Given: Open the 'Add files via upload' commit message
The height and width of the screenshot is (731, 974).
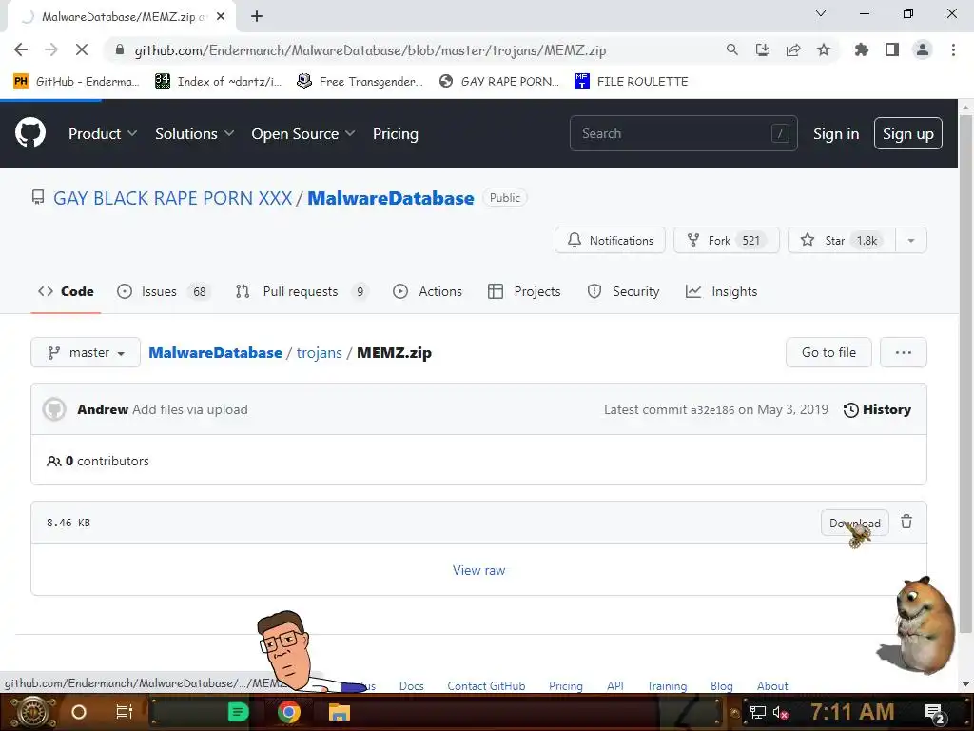Looking at the screenshot, I should coord(189,409).
